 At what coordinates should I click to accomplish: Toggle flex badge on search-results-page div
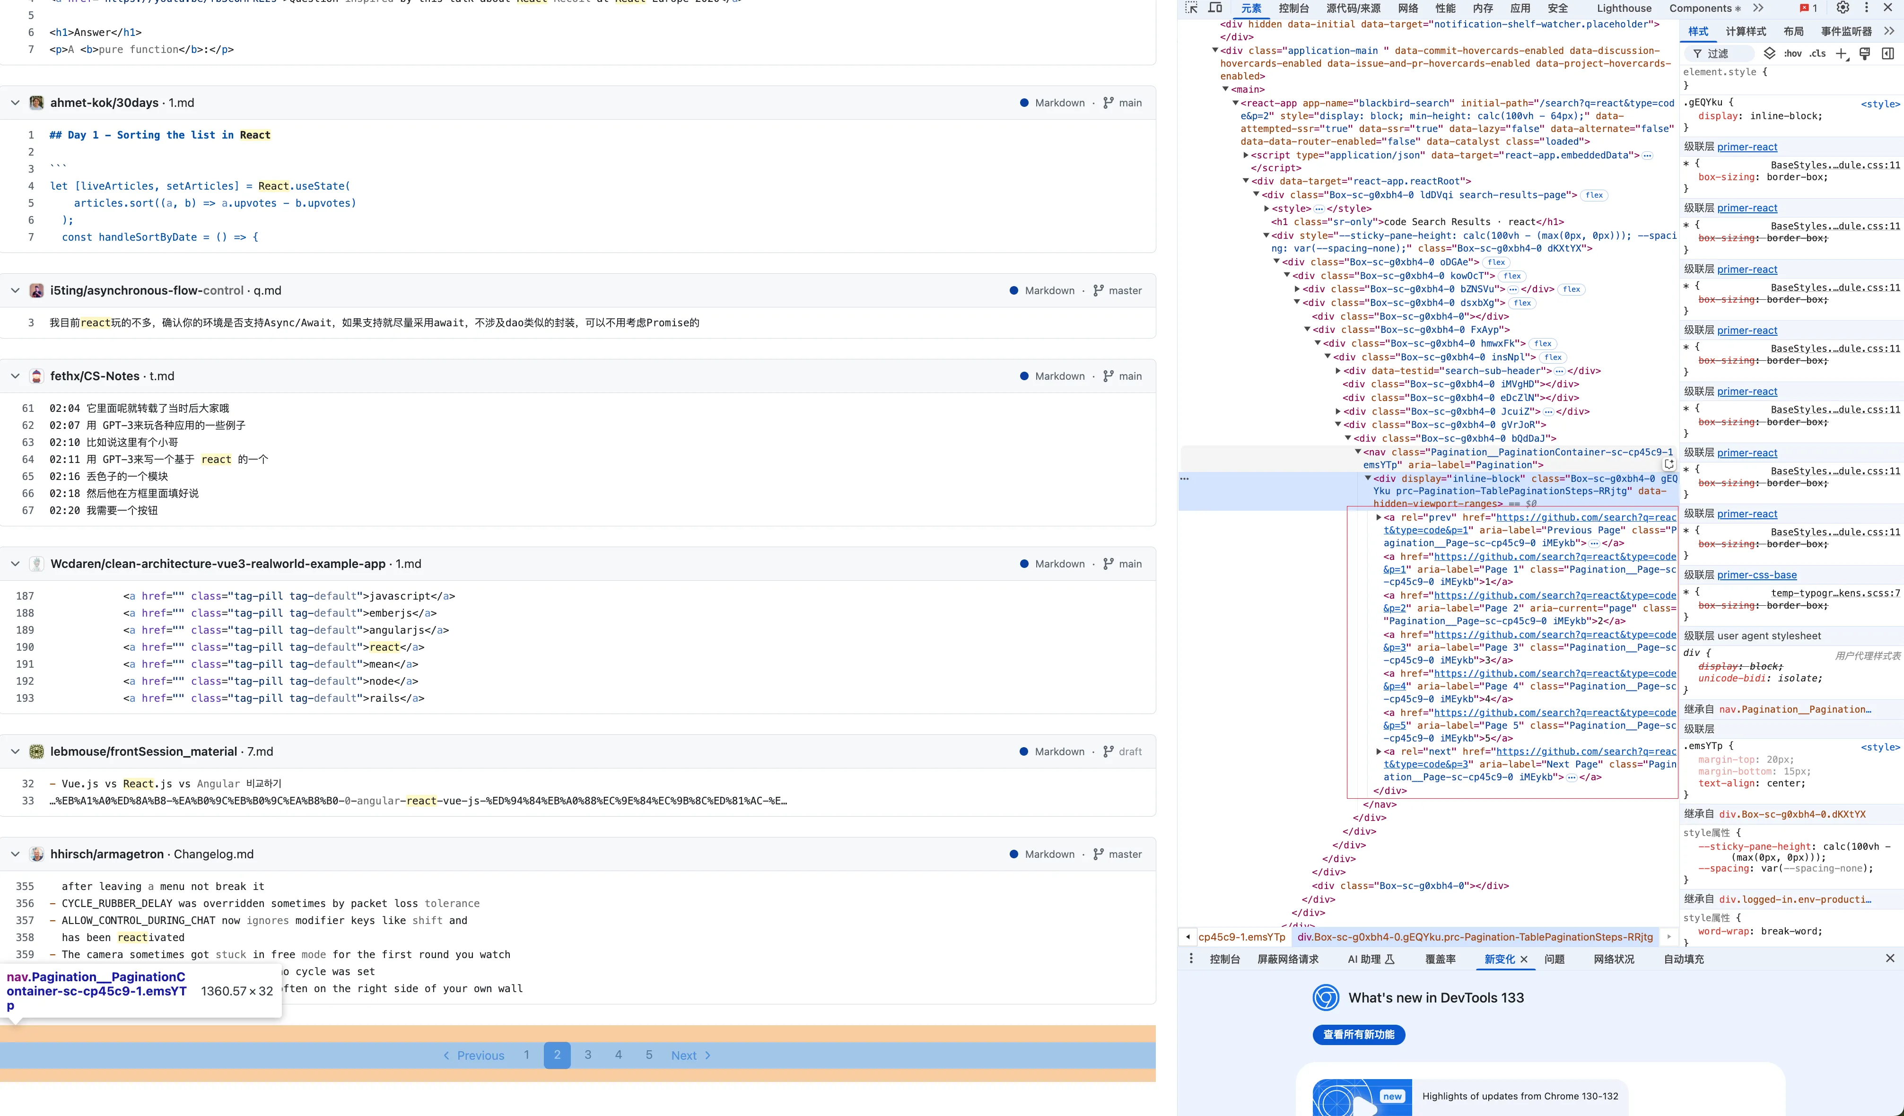[1594, 195]
